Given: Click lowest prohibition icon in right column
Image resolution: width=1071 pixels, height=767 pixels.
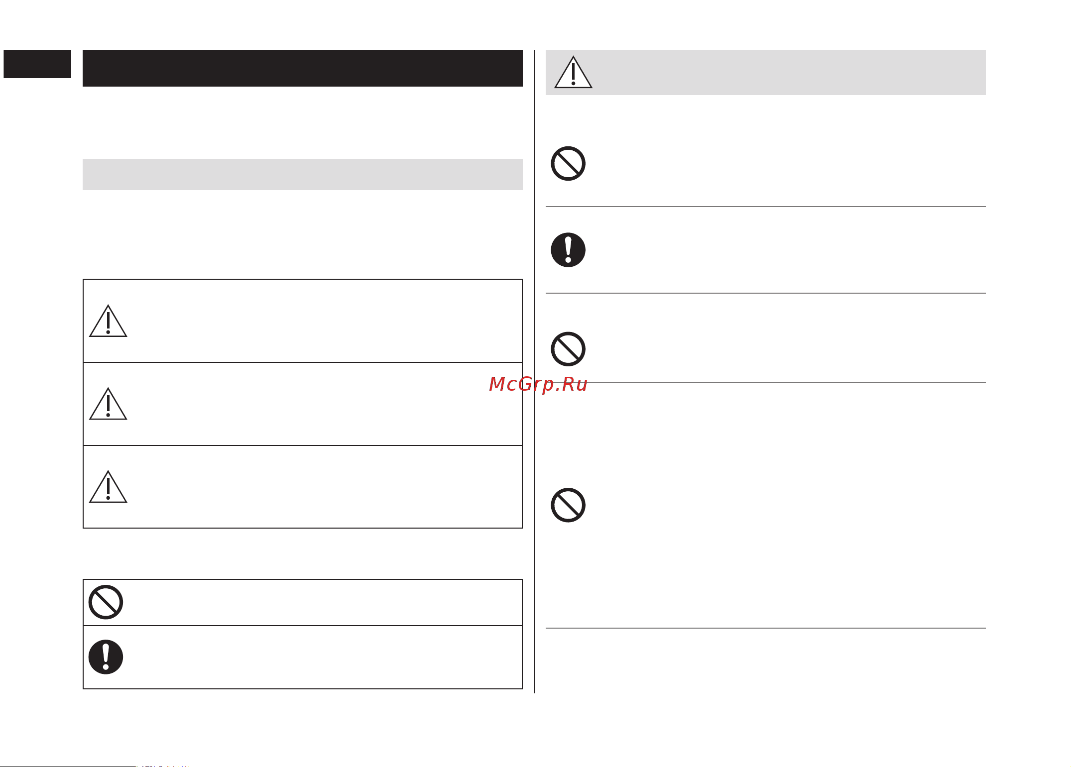Looking at the screenshot, I should tap(568, 505).
